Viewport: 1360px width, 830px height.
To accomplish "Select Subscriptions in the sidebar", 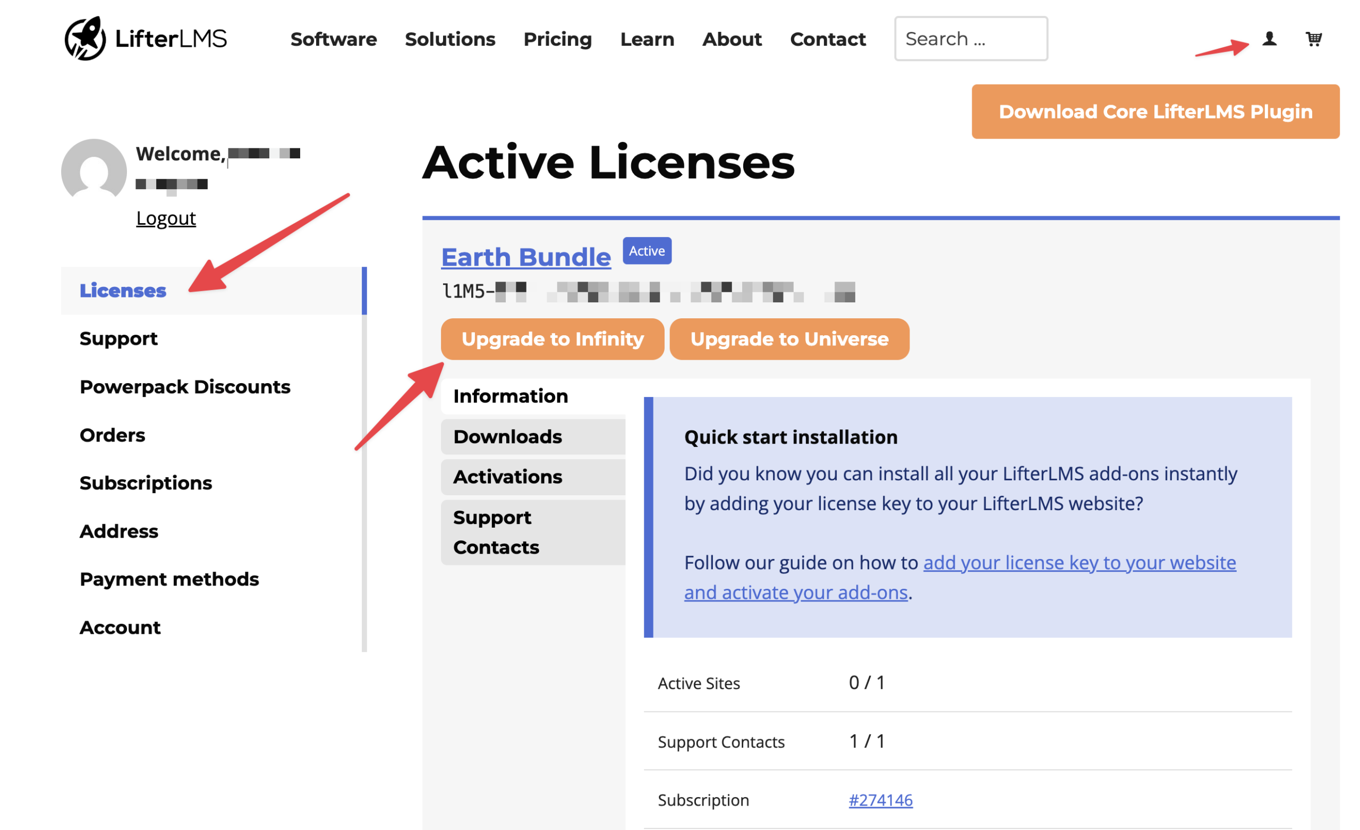I will point(146,482).
